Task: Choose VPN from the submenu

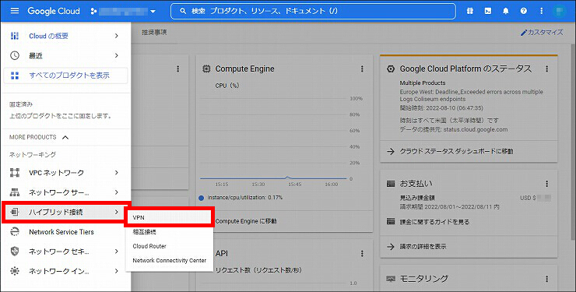Action: (170, 217)
